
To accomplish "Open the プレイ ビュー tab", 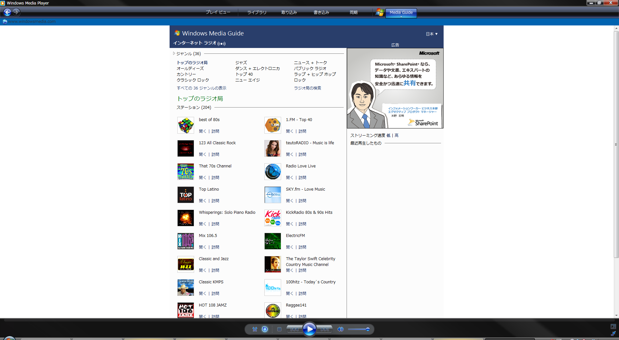I will [218, 12].
